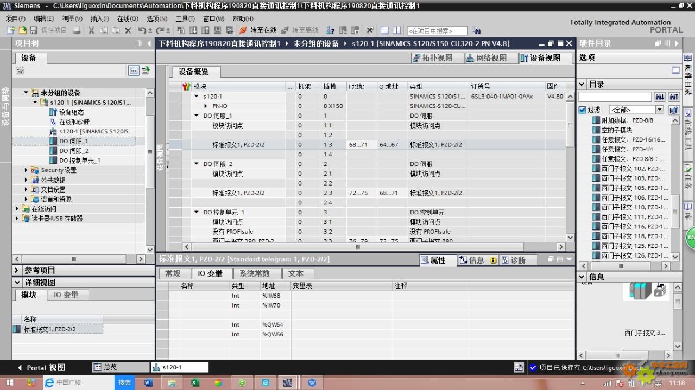The image size is (695, 390).
Task: Open the 编辑(E) menu
Action: pos(44,18)
